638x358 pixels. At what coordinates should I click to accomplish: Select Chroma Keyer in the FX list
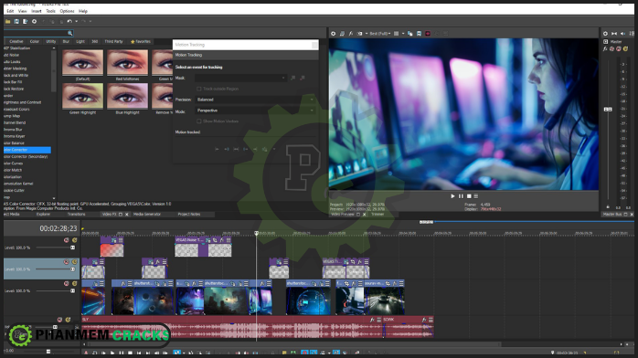15,136
